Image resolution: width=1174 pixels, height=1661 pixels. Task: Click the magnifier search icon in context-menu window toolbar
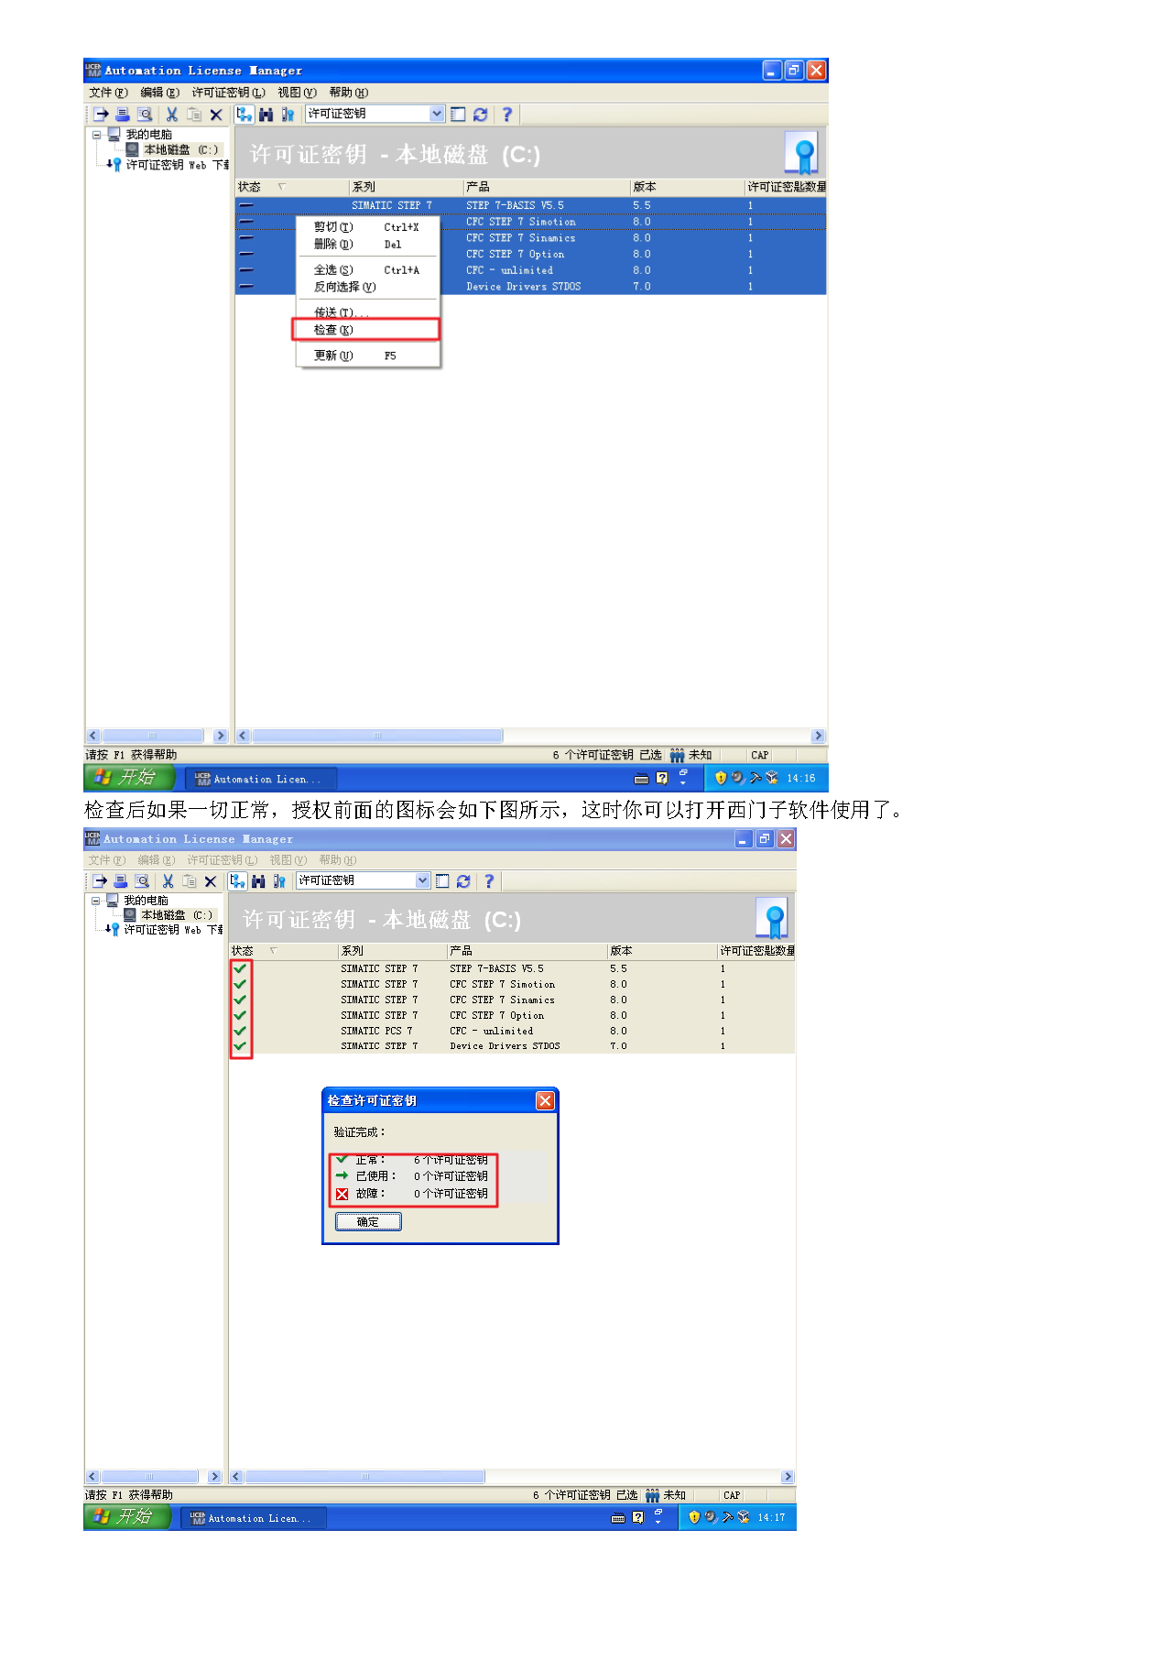145,115
